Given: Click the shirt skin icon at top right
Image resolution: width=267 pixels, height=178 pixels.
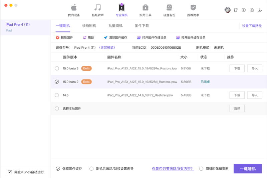Looking at the screenshot, I should pos(236,10).
